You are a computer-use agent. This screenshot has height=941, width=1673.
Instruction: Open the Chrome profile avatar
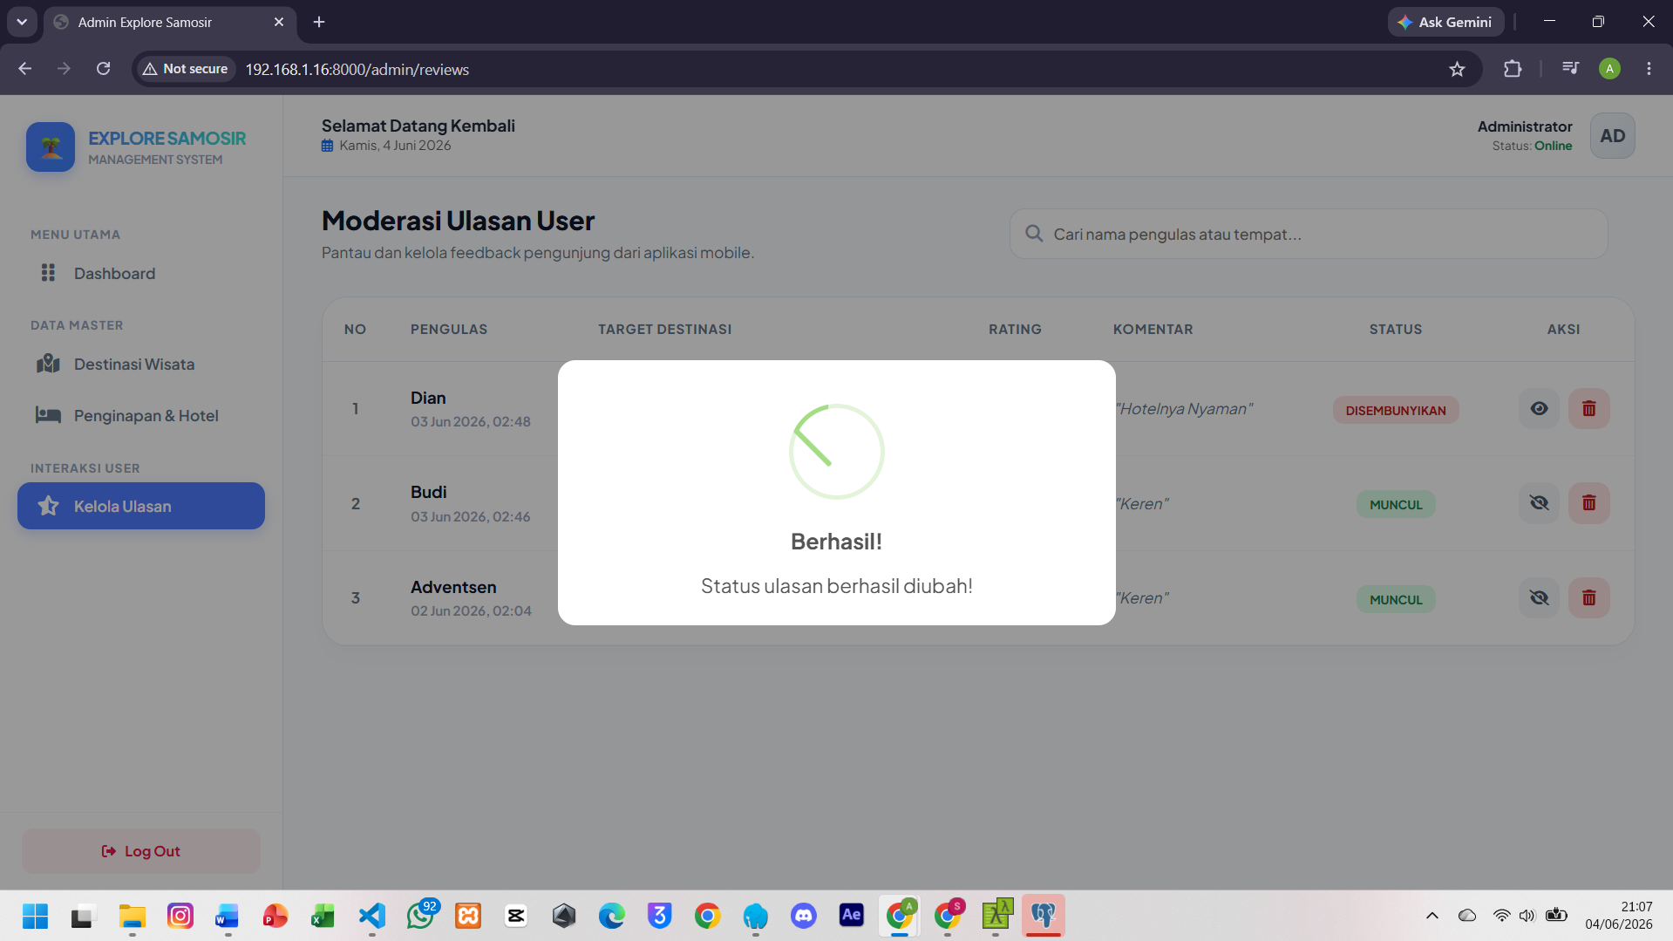tap(1609, 69)
